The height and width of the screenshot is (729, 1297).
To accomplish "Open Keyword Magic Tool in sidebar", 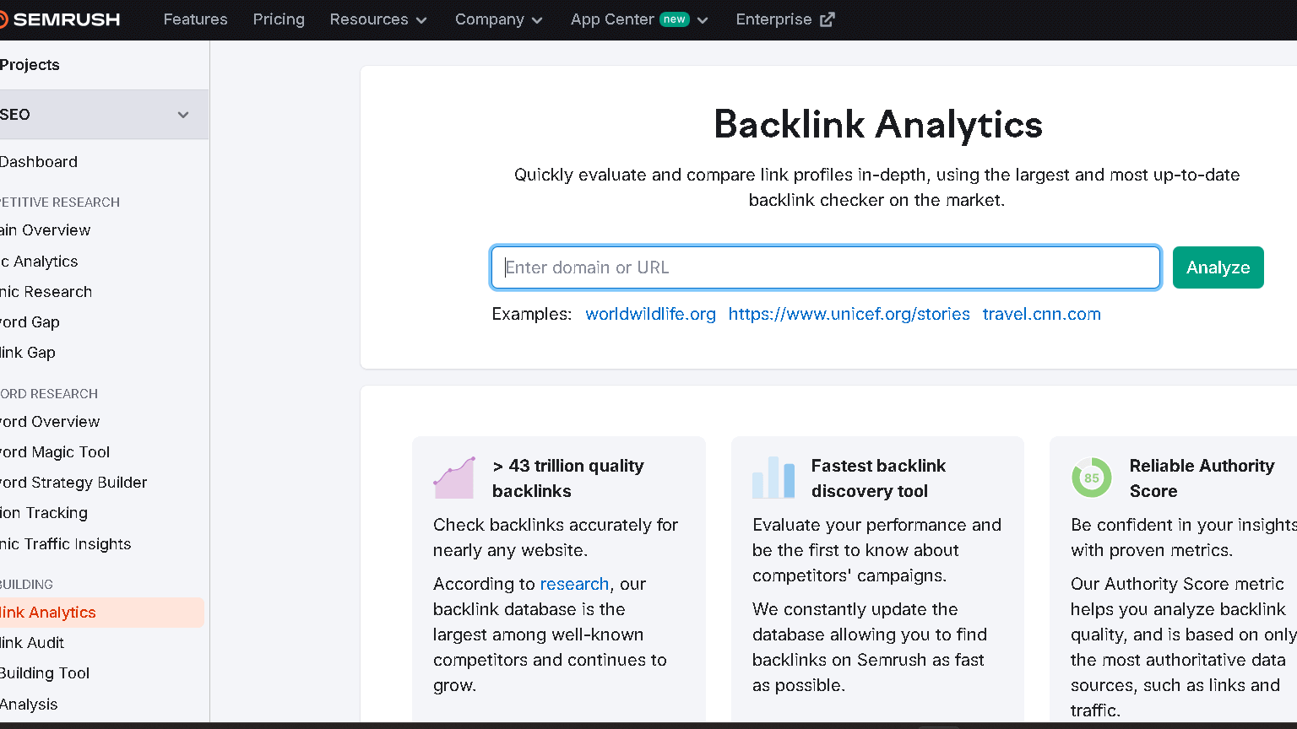I will coord(55,452).
